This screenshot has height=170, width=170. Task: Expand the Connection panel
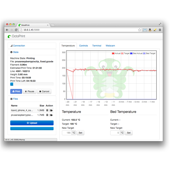click(19, 46)
